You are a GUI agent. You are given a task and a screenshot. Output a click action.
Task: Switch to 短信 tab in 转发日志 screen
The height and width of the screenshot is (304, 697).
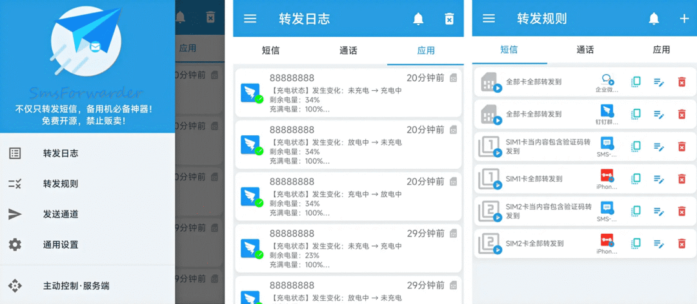click(270, 50)
